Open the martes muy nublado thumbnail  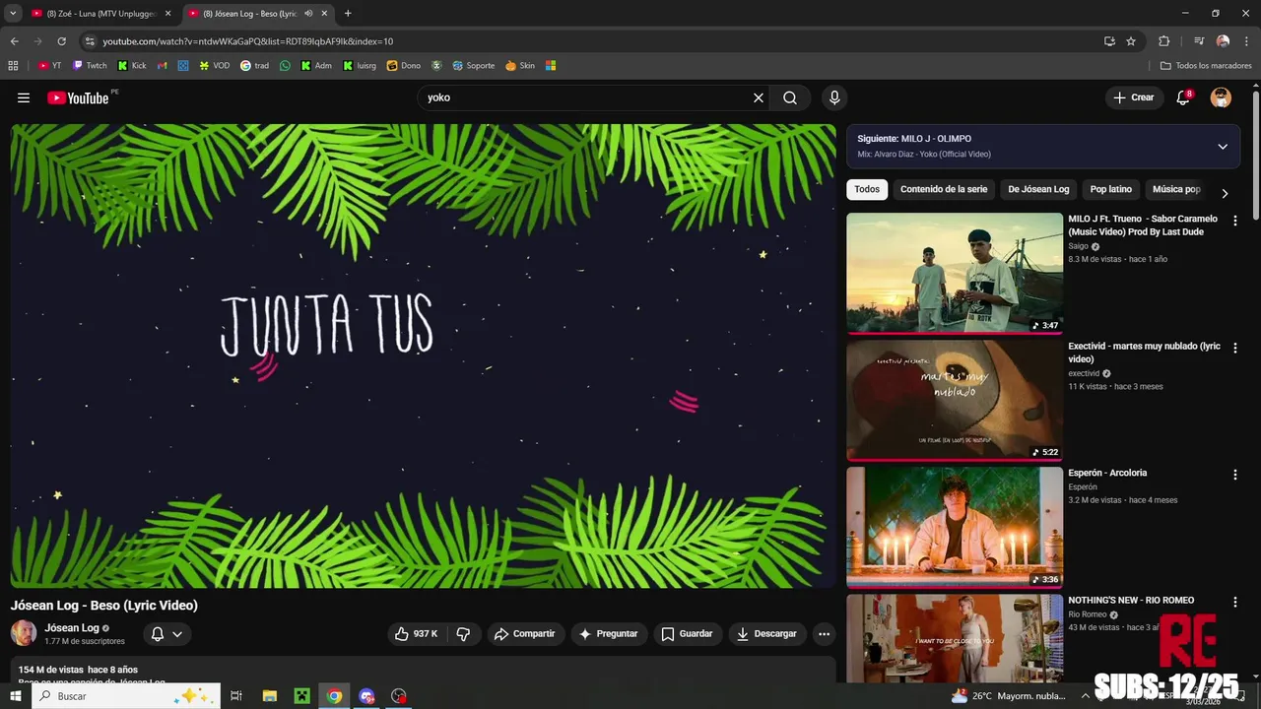pos(955,401)
